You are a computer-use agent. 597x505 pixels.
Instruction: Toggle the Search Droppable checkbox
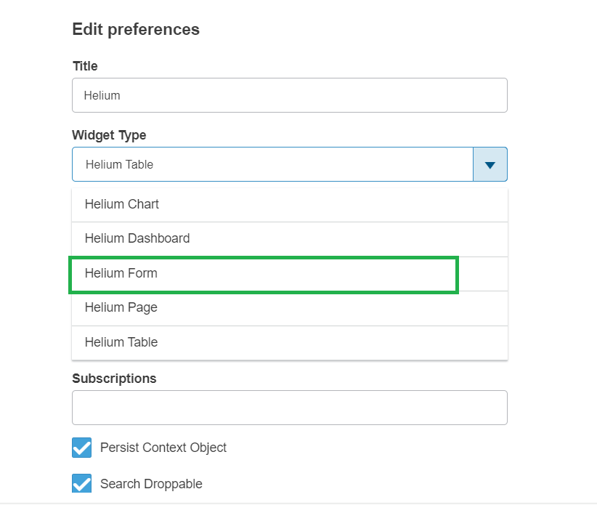click(82, 483)
